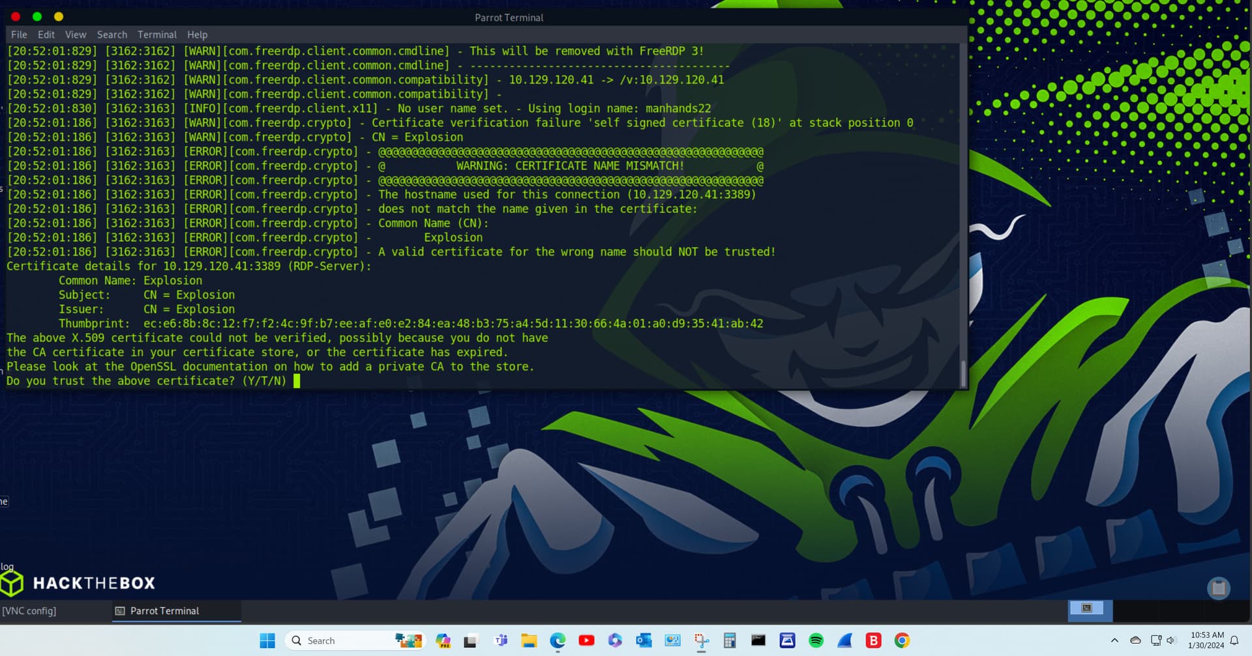
Task: Click the Windows taskbar Search box
Action: 339,641
